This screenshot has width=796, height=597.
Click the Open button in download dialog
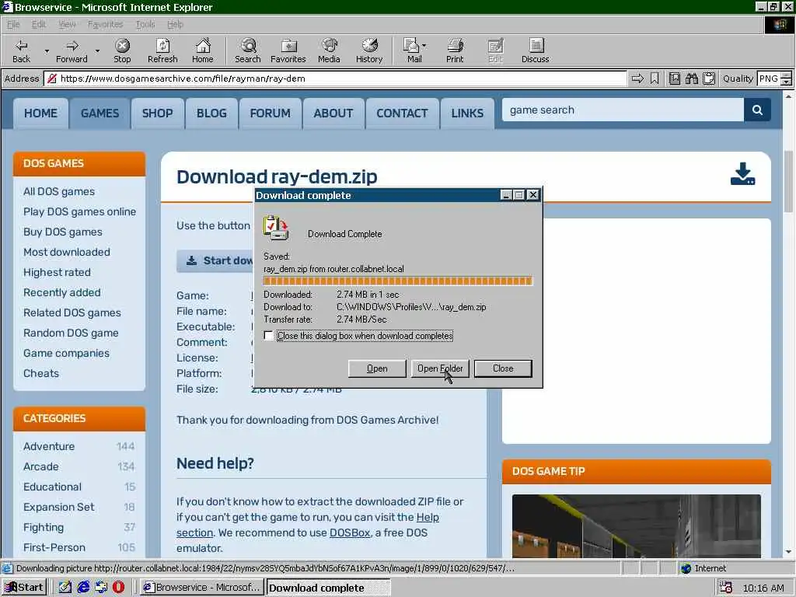point(377,368)
